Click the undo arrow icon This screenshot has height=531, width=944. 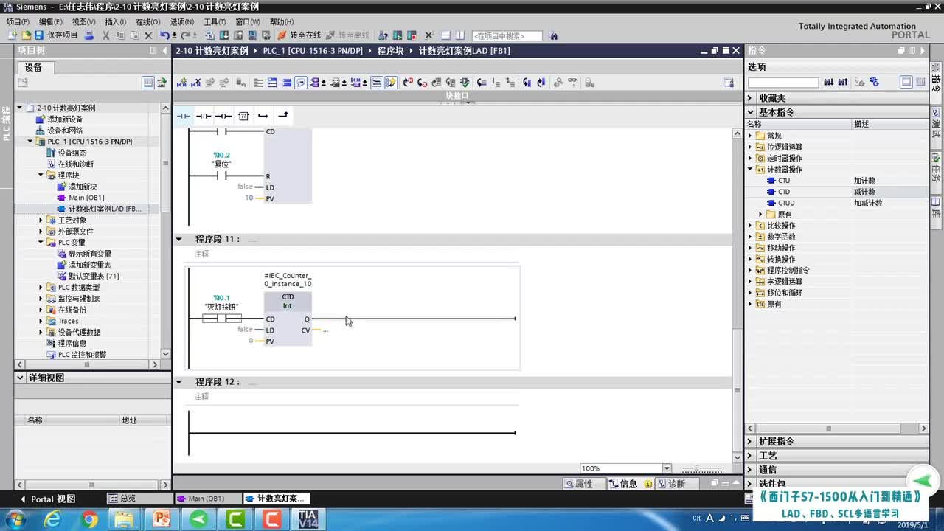pyautogui.click(x=164, y=35)
